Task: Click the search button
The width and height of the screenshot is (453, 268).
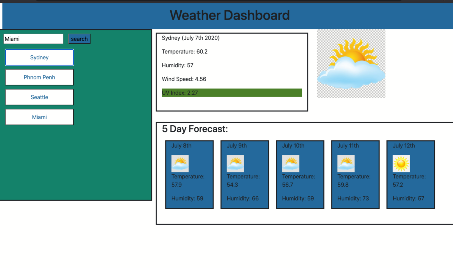Action: point(79,39)
